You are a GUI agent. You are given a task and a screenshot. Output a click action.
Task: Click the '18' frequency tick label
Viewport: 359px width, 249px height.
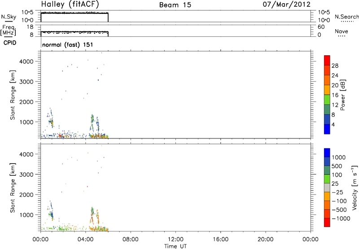(30, 27)
